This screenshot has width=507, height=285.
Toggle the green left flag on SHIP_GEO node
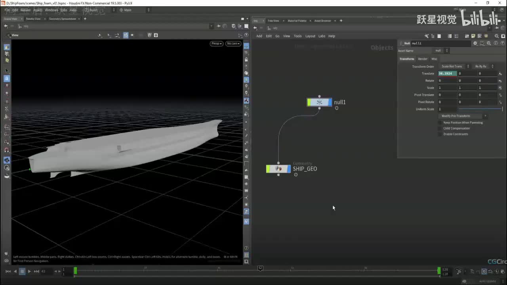coord(268,169)
